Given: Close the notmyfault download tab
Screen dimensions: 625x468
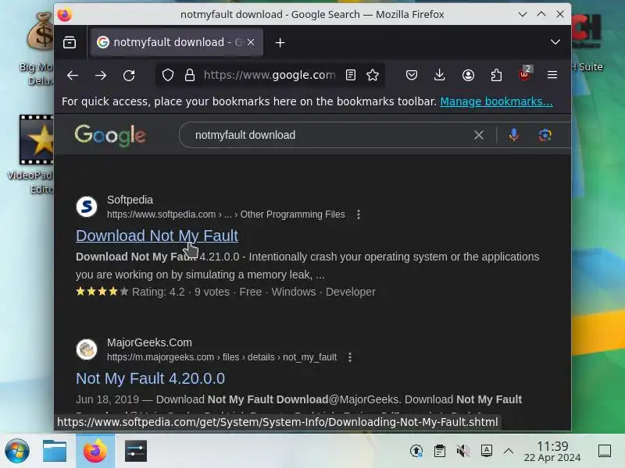Looking at the screenshot, I should pos(251,42).
